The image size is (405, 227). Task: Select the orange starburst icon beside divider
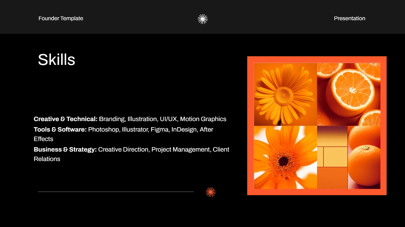click(x=211, y=192)
